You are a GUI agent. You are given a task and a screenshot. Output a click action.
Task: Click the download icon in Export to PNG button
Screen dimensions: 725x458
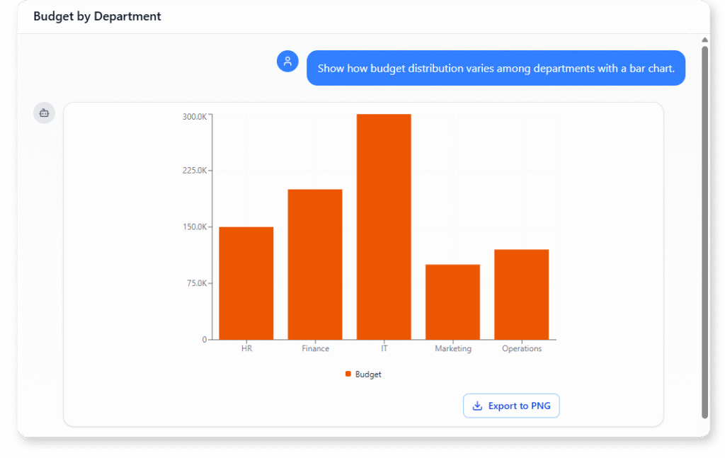click(x=477, y=405)
